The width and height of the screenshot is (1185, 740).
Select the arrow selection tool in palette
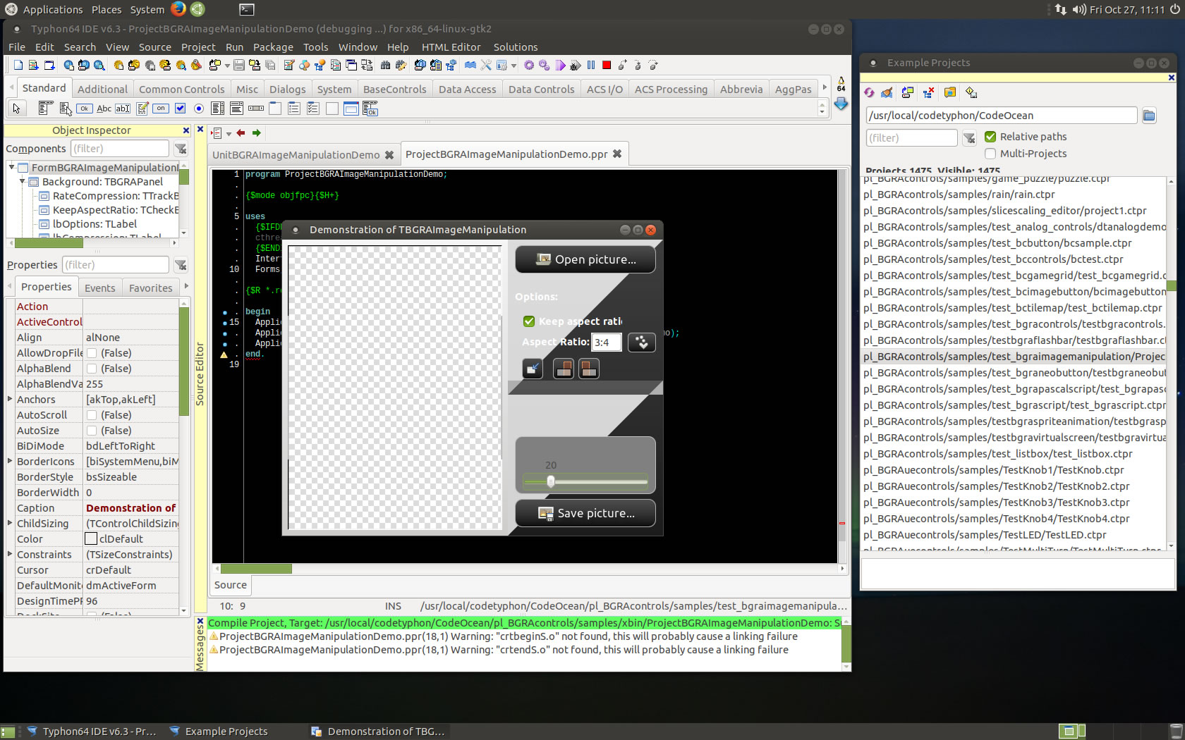coord(16,109)
